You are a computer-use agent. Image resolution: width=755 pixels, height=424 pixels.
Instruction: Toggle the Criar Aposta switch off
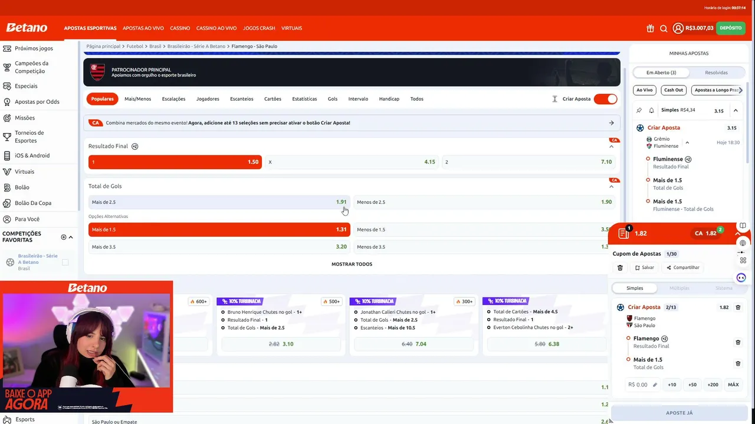tap(605, 99)
